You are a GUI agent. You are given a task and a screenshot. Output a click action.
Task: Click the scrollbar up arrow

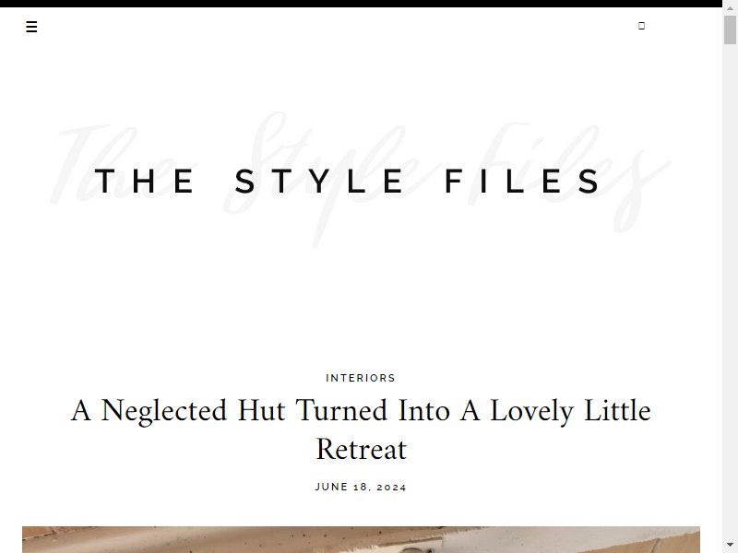[730, 8]
